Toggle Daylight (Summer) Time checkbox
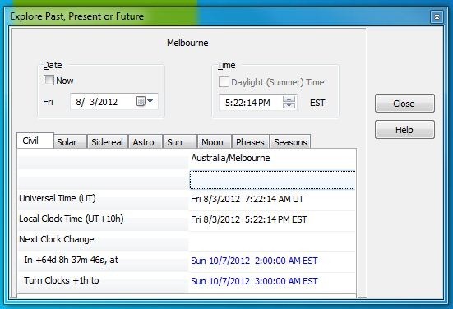Screen dimensions: 453x309 [x=224, y=82]
